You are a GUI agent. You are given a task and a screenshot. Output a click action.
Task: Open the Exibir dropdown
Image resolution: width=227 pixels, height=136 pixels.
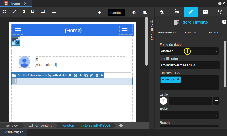click(189, 115)
